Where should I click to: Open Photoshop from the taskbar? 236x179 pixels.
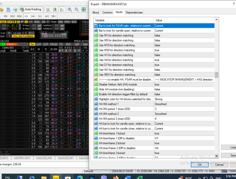coord(92,177)
